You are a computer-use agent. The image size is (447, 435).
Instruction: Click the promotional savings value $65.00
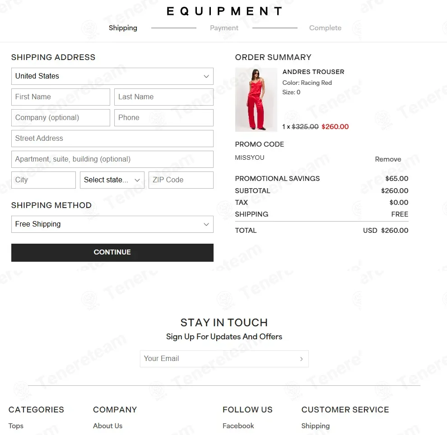point(397,179)
